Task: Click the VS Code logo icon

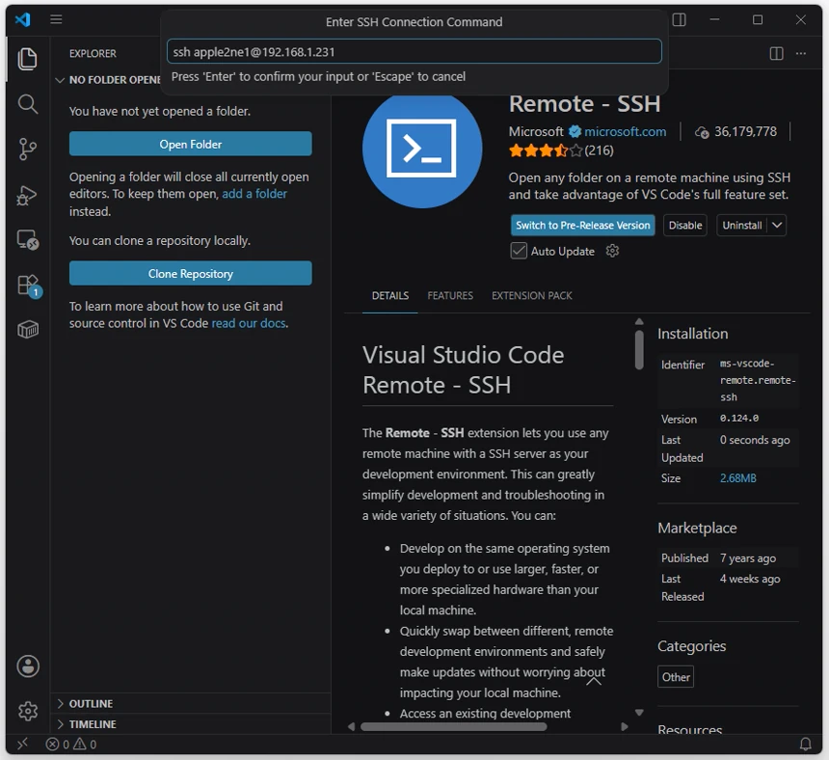Action: pyautogui.click(x=23, y=20)
